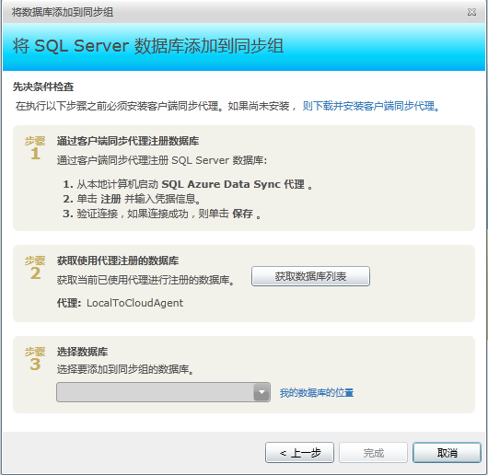Click the 完成 button

(x=373, y=453)
